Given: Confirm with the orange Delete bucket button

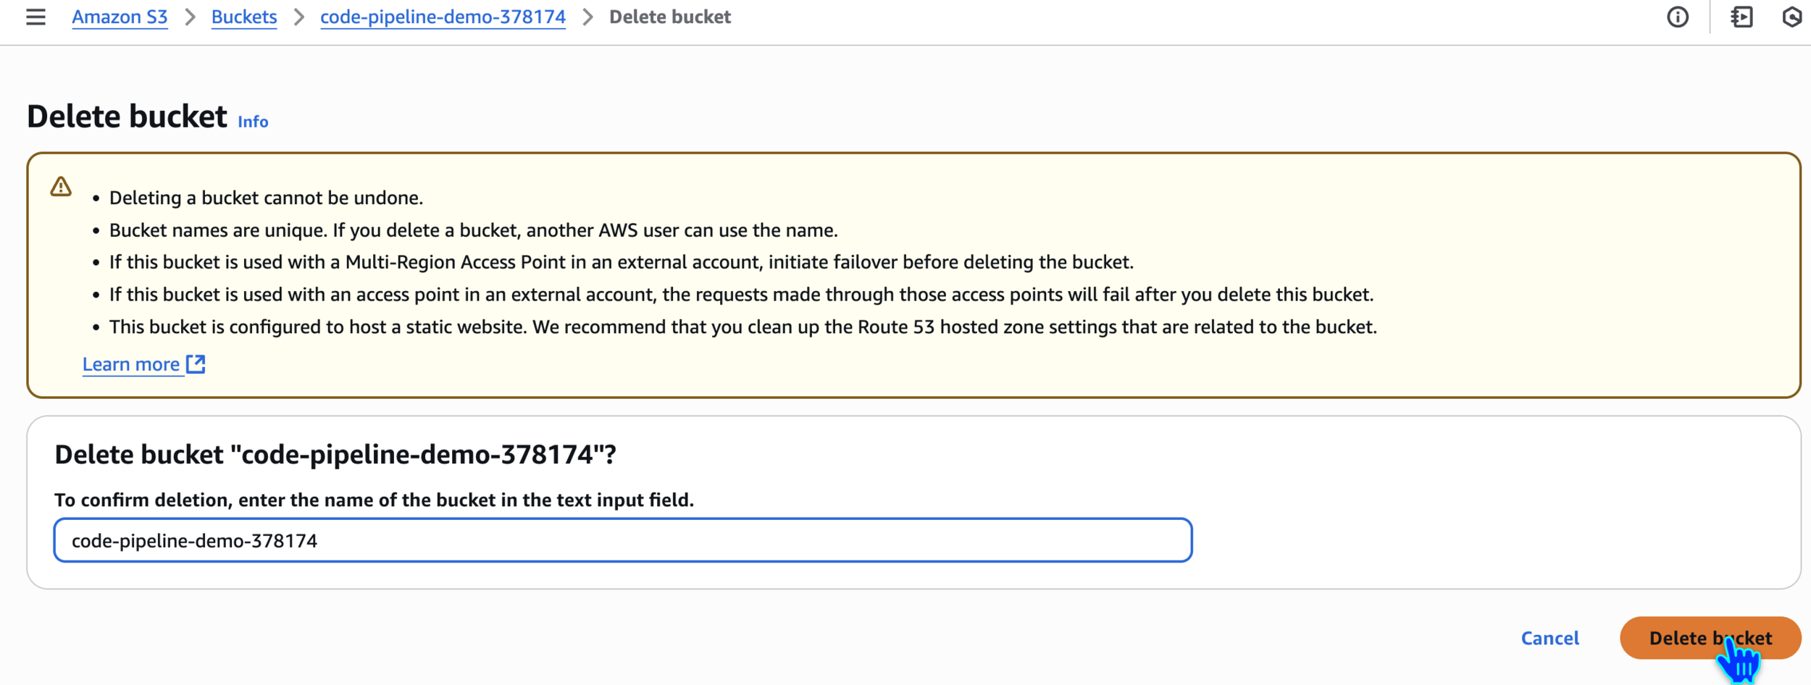Looking at the screenshot, I should tap(1710, 638).
